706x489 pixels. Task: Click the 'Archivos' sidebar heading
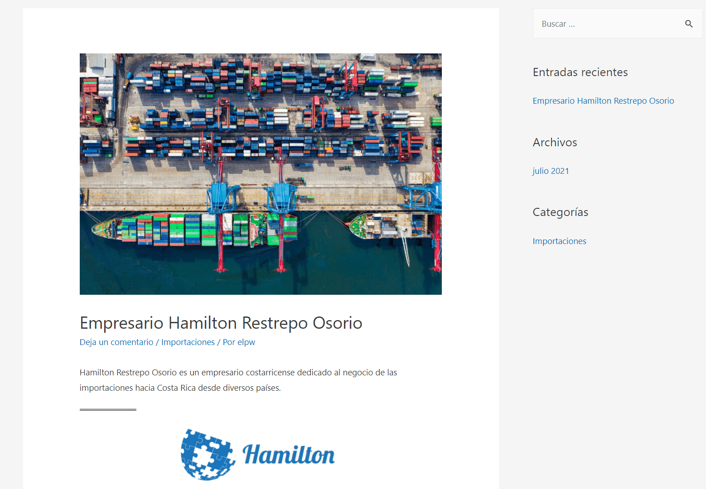[x=555, y=142]
